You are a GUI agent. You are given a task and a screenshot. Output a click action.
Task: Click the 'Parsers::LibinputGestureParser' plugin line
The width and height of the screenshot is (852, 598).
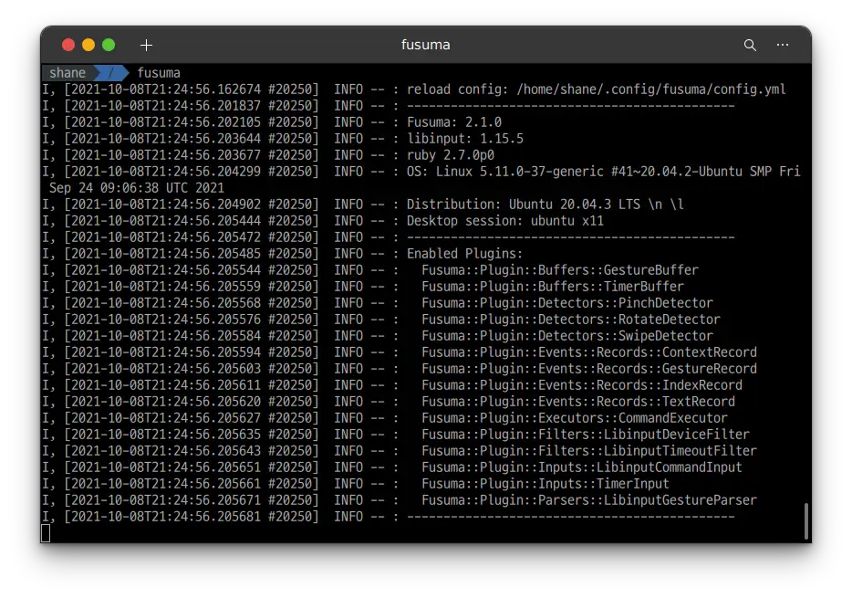(x=589, y=500)
